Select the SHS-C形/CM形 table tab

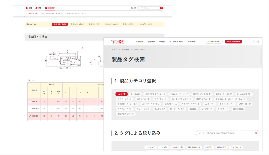pyautogui.click(x=60, y=24)
